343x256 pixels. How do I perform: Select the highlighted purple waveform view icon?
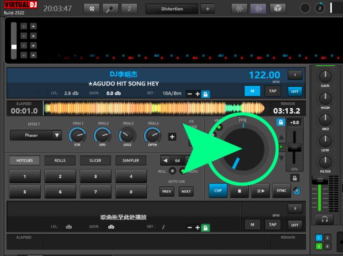[x=259, y=9]
